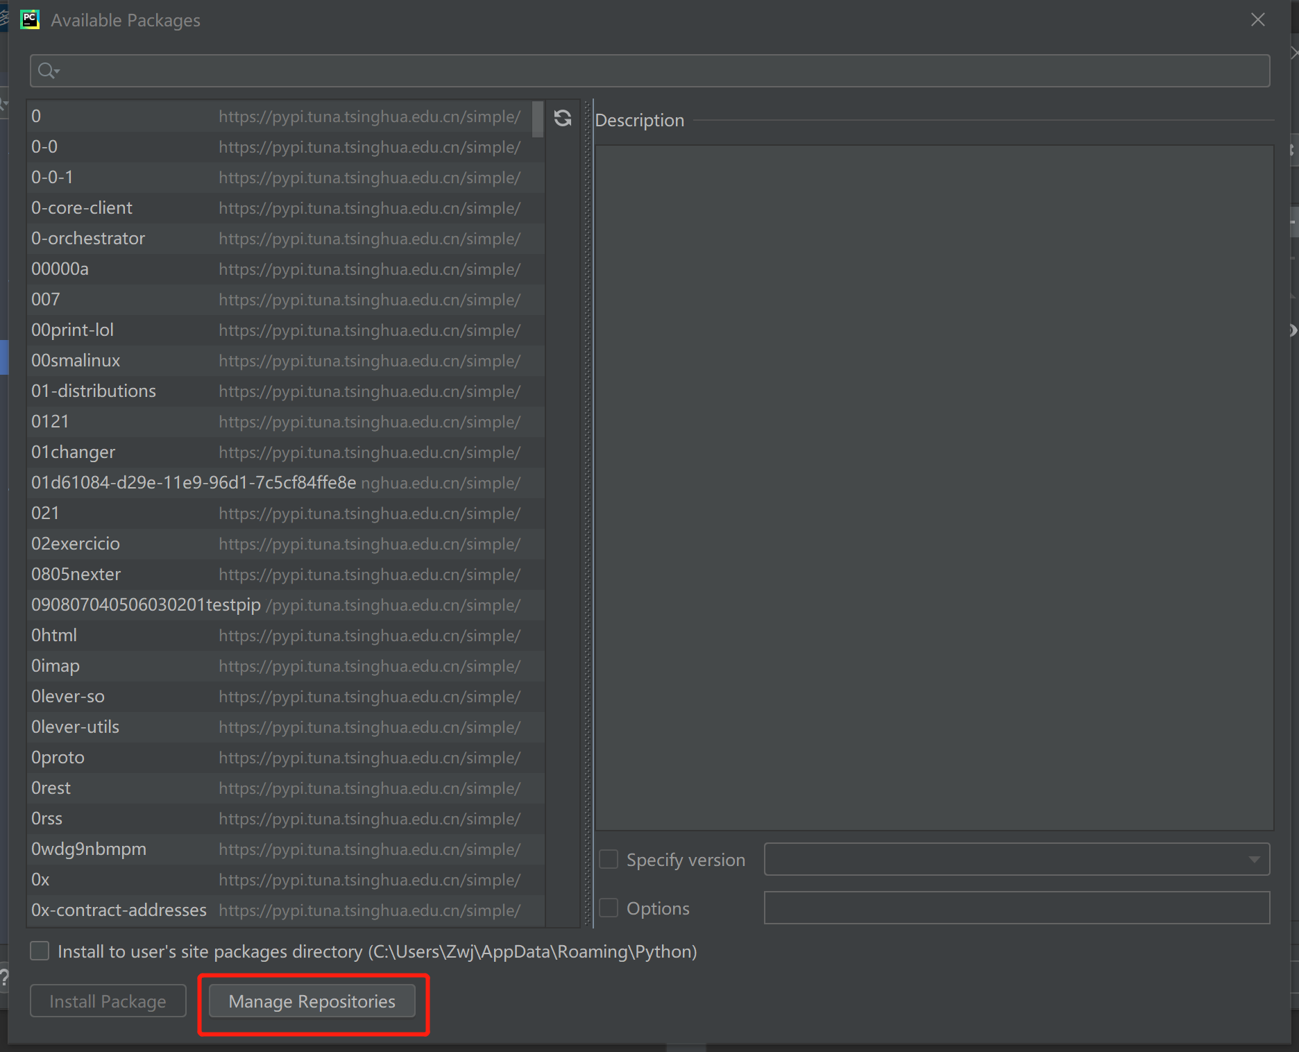Viewport: 1299px width, 1052px height.
Task: Select the 021 package
Action: click(286, 514)
